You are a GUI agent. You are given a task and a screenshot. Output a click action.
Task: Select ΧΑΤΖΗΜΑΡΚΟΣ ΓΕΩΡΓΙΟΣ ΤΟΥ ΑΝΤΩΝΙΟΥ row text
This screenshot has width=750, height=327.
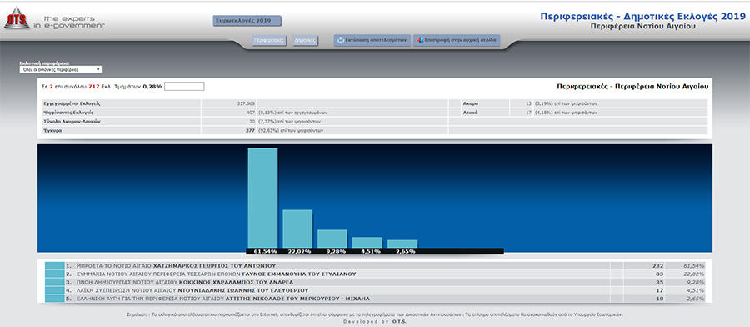(x=214, y=265)
